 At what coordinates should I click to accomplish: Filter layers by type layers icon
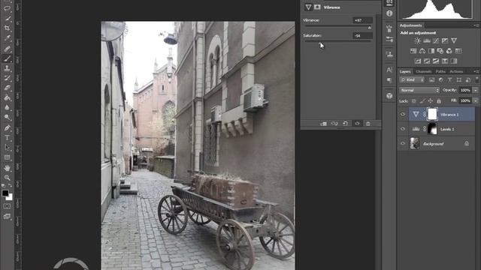pyautogui.click(x=449, y=80)
